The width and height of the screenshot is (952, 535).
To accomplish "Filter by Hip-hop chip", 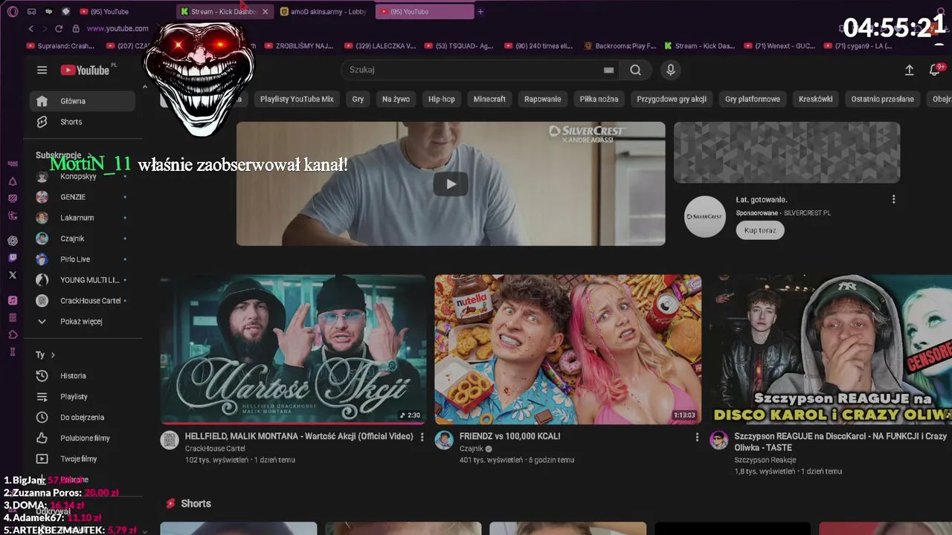I will point(441,99).
